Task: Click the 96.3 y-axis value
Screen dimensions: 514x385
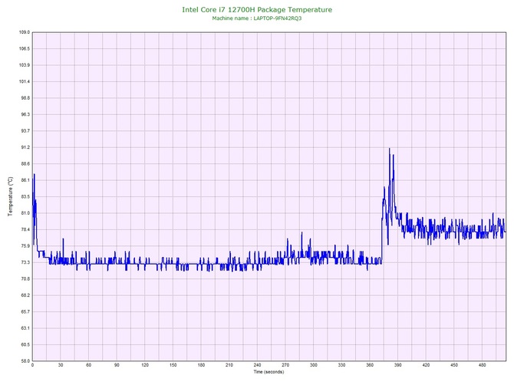Action: (x=25, y=115)
